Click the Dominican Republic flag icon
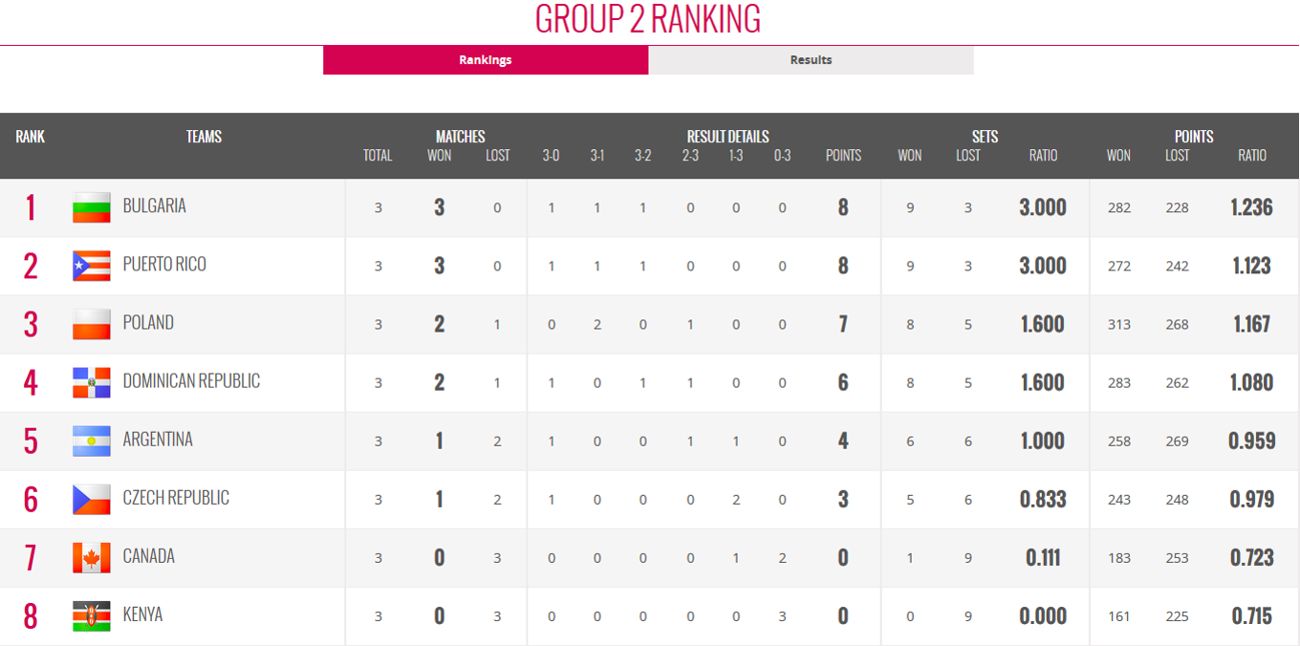1300x646 pixels. 92,382
